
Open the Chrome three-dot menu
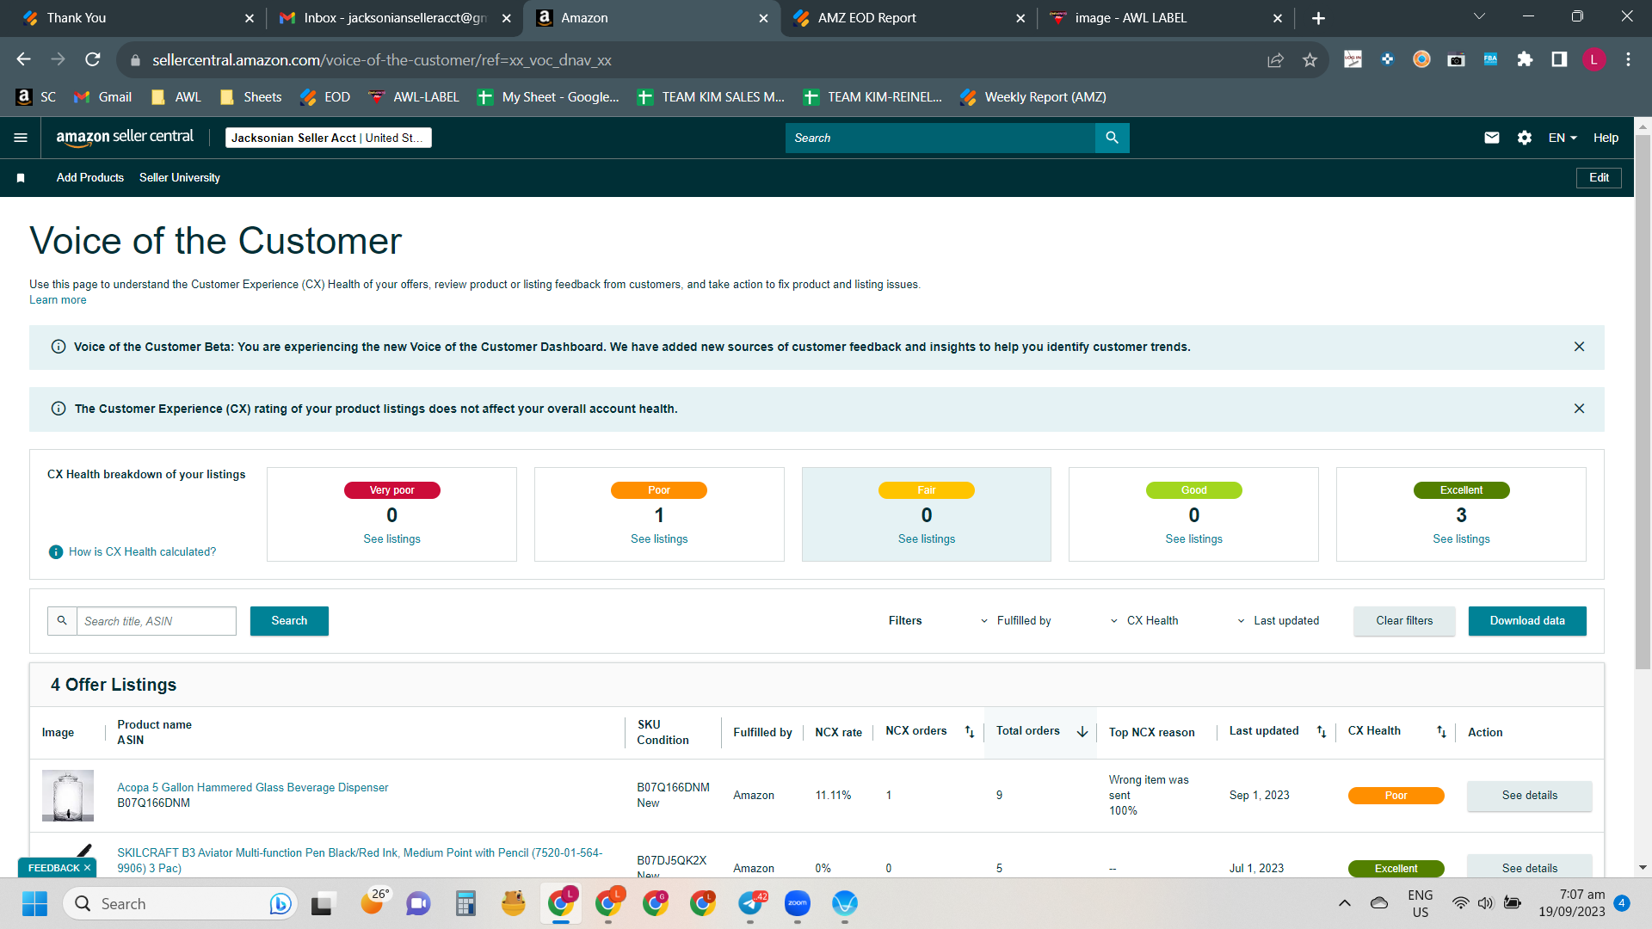pos(1628,59)
